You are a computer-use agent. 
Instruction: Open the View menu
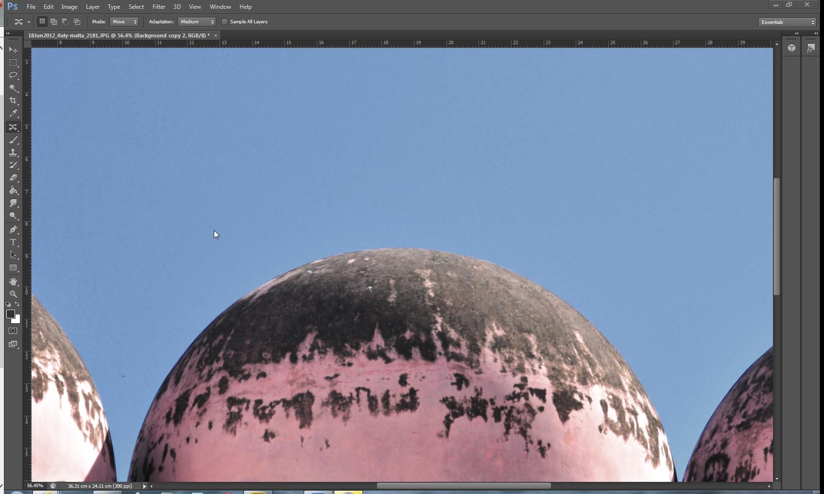pos(195,7)
